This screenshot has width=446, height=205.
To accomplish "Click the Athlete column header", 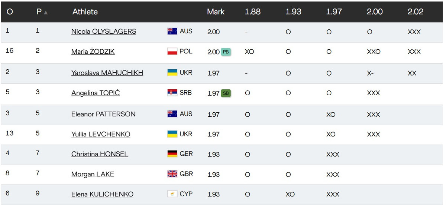I will point(85,12).
